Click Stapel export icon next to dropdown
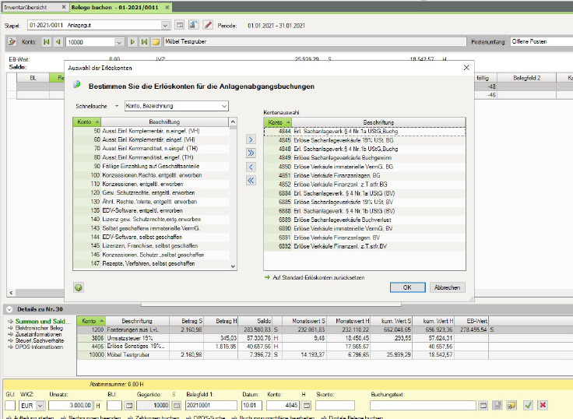Viewport: 573px width, 419px height. point(194,25)
